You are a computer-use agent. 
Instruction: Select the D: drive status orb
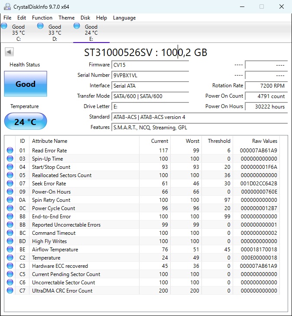pyautogui.click(x=40, y=26)
